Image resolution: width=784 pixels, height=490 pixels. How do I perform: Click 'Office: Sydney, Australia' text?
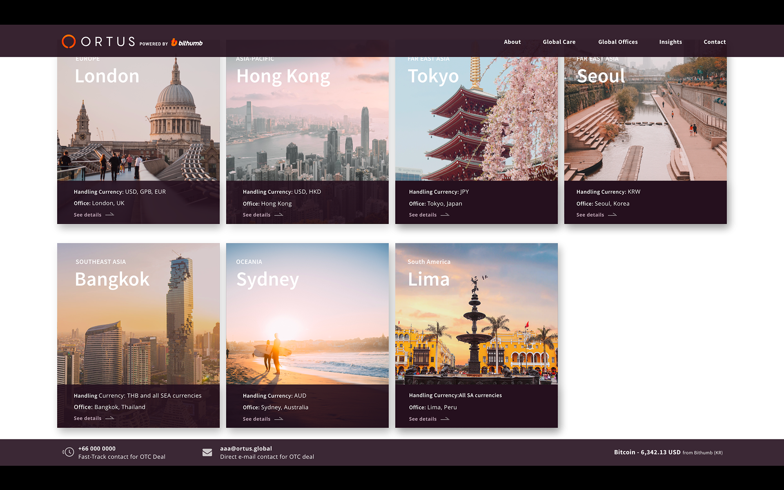[x=276, y=407]
